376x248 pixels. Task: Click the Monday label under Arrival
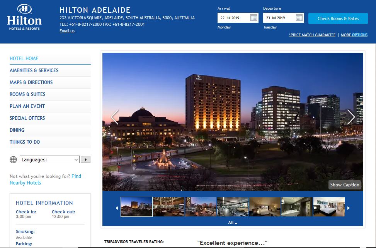(x=224, y=27)
